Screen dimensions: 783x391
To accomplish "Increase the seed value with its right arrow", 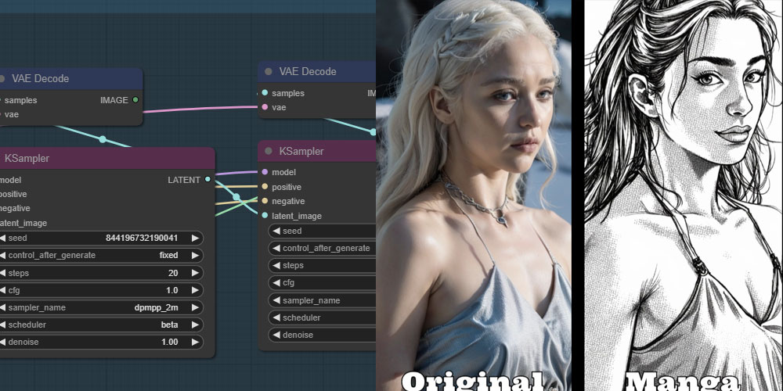I will (195, 238).
